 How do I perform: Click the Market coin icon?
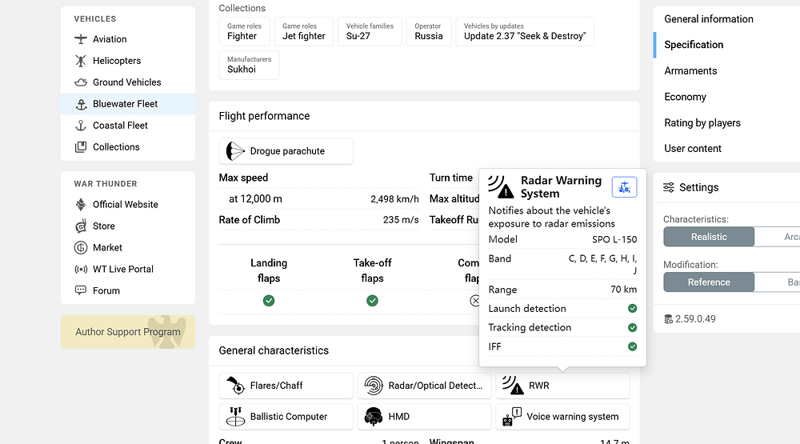point(81,247)
